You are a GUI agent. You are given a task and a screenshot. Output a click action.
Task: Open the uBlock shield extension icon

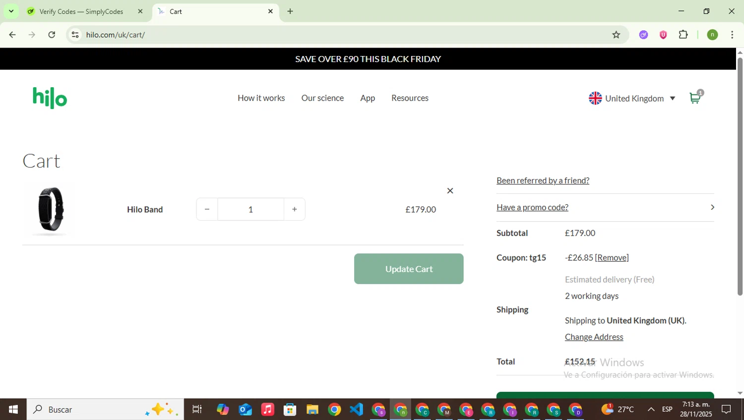(x=663, y=35)
